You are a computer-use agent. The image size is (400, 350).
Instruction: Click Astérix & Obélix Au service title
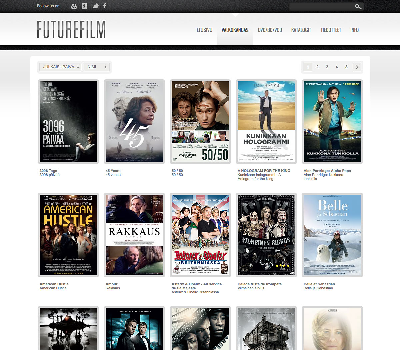(x=197, y=286)
